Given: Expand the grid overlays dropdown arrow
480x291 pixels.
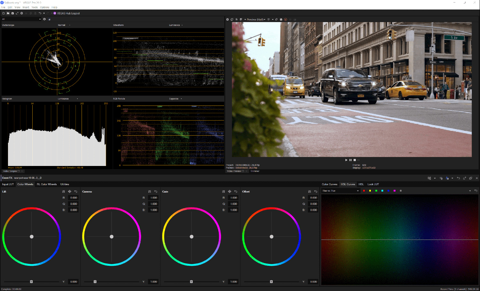Looking at the screenshot, I should tap(273, 20).
